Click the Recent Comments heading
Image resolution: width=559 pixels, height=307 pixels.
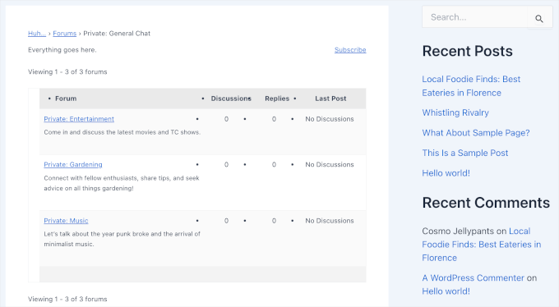point(486,203)
